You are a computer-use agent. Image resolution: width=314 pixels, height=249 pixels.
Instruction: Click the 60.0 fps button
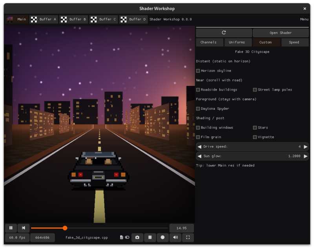17,237
